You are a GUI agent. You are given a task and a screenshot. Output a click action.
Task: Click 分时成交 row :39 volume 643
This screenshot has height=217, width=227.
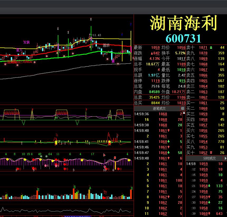[219, 213]
